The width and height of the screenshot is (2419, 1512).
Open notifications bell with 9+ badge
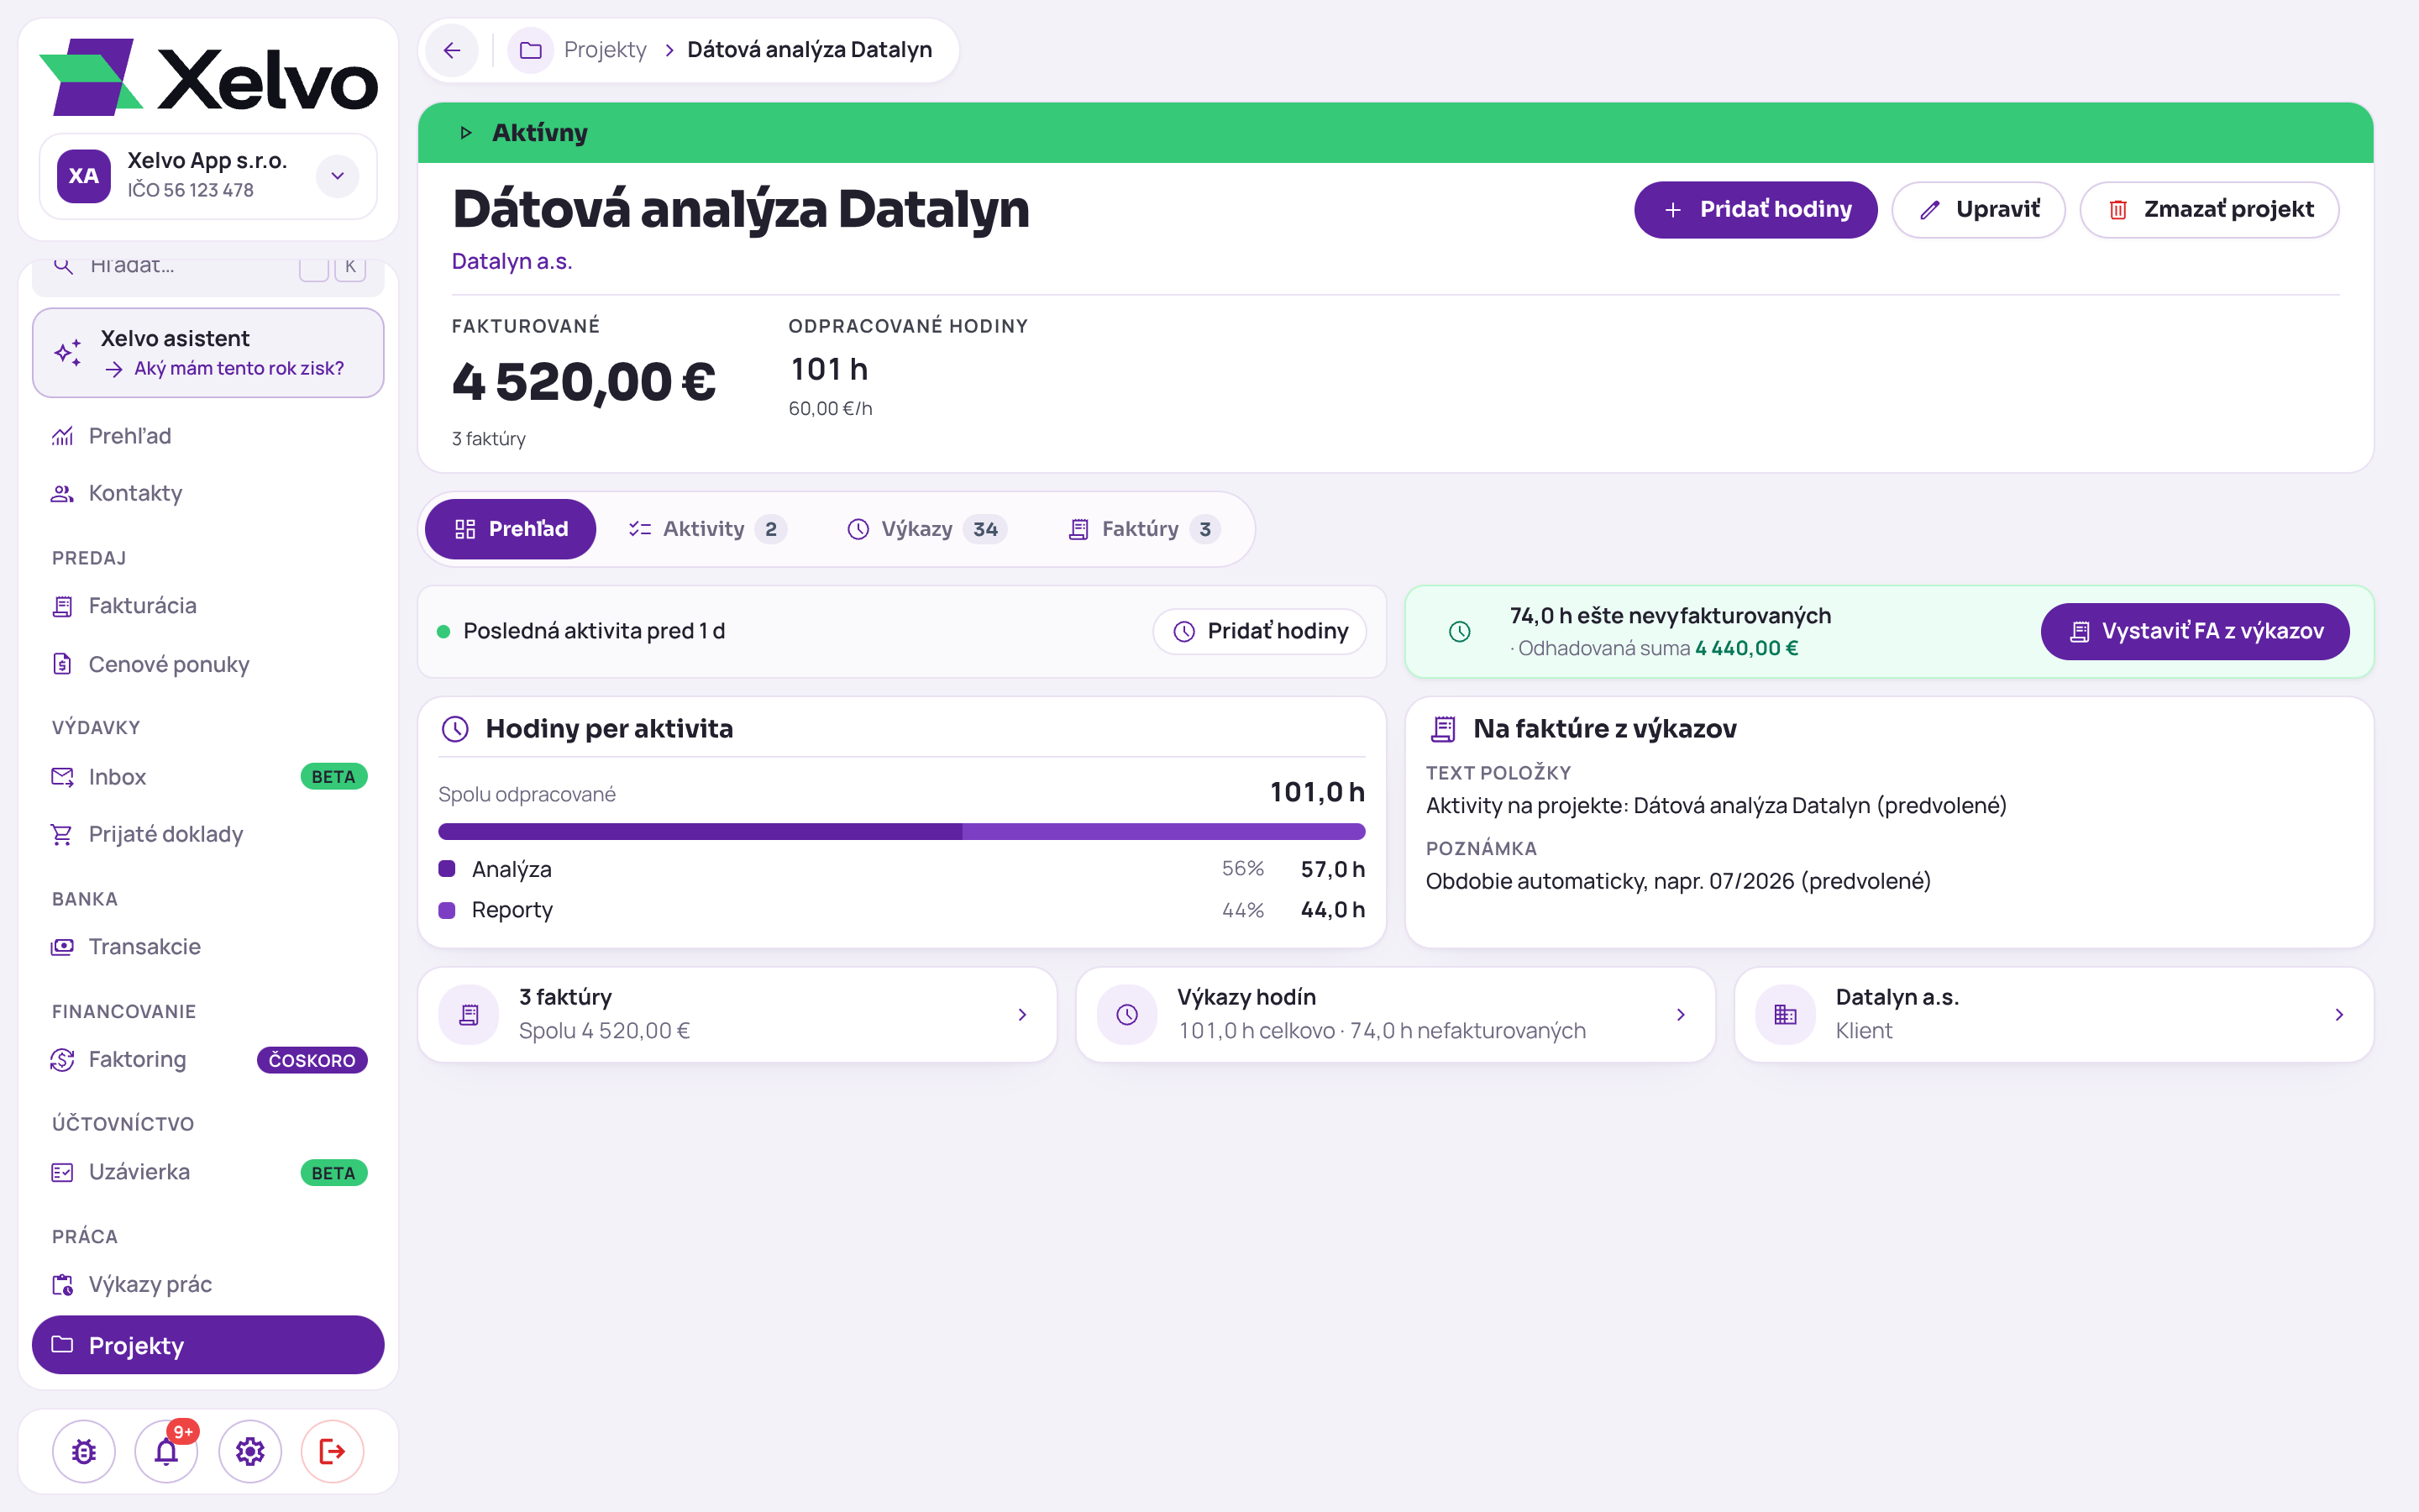[167, 1451]
